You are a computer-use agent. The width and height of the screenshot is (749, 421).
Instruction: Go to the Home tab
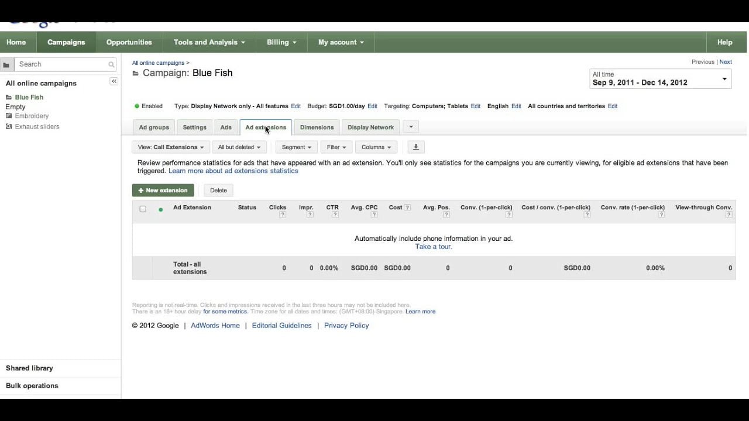[16, 42]
